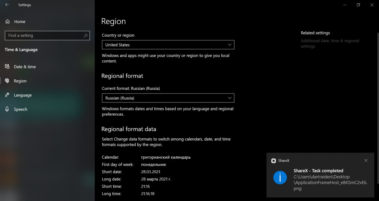Image resolution: width=379 pixels, height=201 pixels.
Task: Click the search magnifier icon
Action: (x=86, y=35)
